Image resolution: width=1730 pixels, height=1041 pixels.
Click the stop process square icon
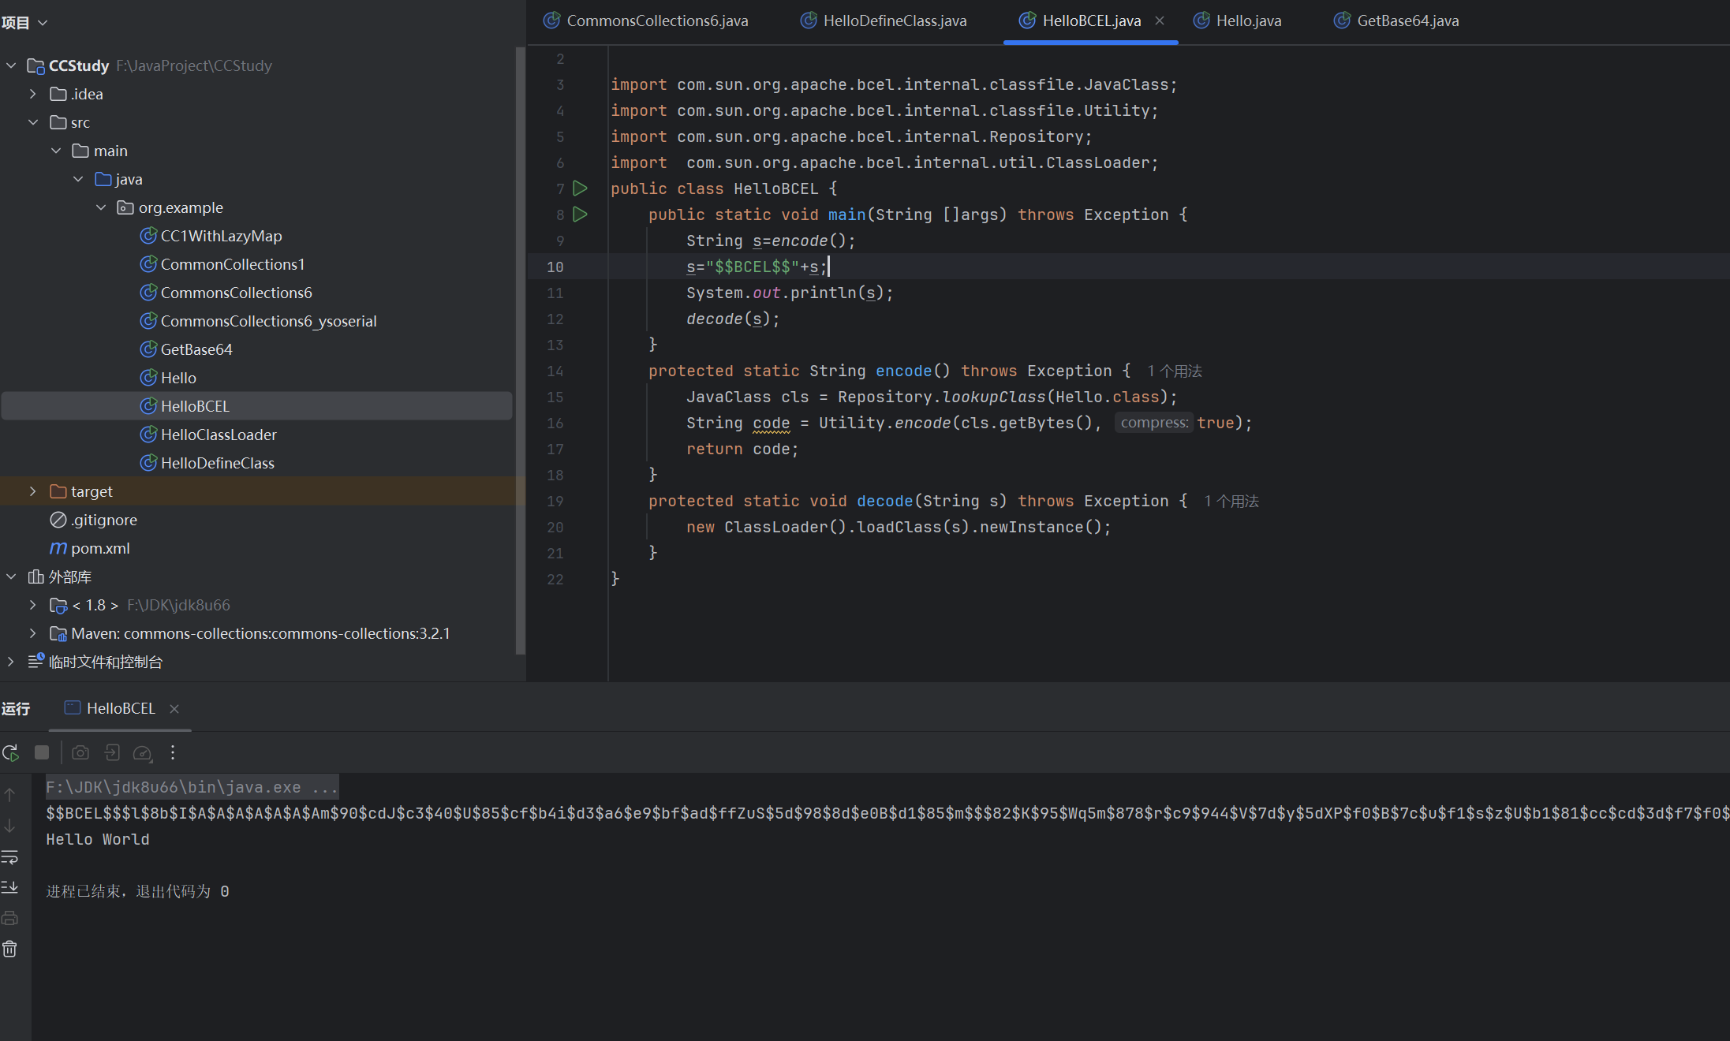click(42, 753)
